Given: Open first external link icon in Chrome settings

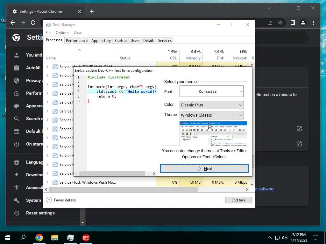Looking at the screenshot, I should click(299, 129).
